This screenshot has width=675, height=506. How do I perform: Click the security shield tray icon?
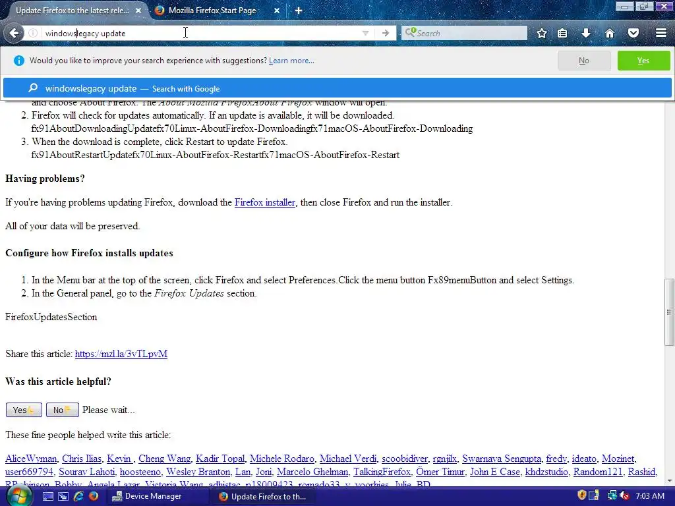(581, 495)
